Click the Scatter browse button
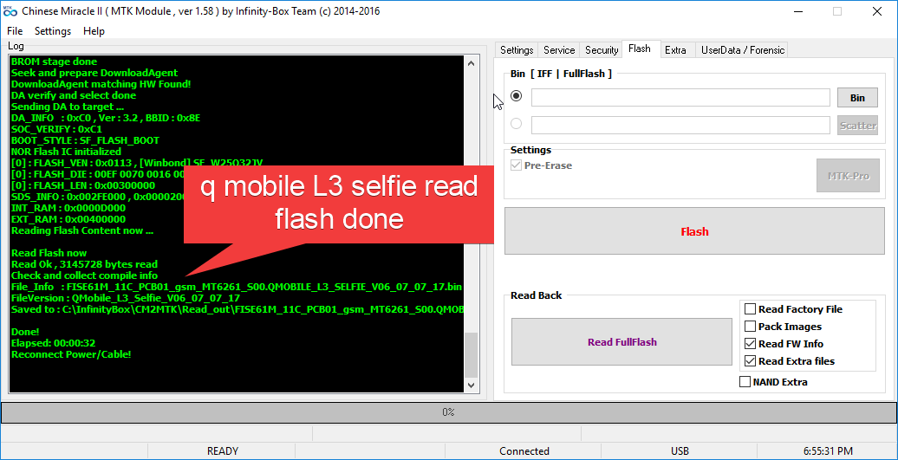The image size is (898, 460). tap(857, 126)
